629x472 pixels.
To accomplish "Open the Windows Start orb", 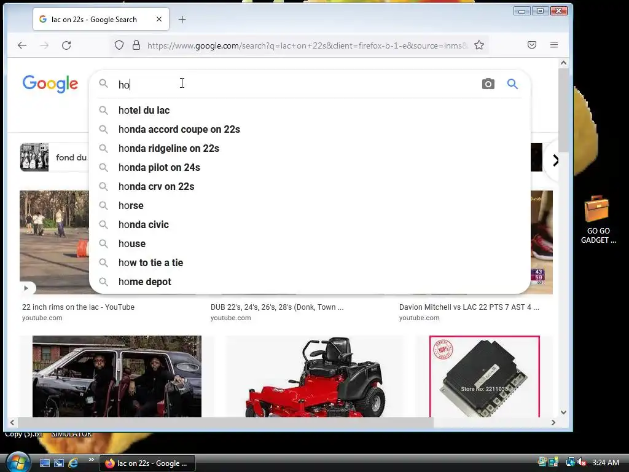I will (17, 462).
